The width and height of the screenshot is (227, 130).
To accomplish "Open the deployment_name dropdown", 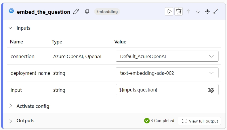I will (167, 73).
